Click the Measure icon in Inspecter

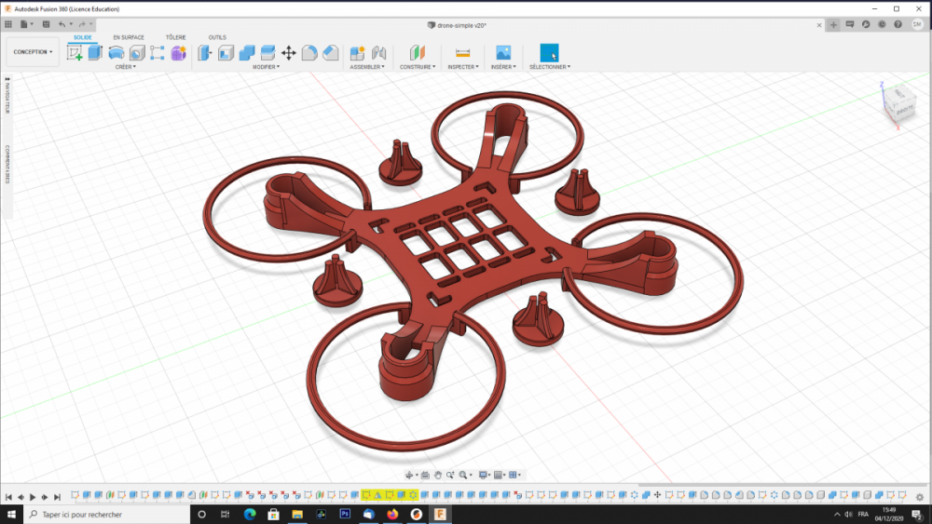(x=462, y=53)
